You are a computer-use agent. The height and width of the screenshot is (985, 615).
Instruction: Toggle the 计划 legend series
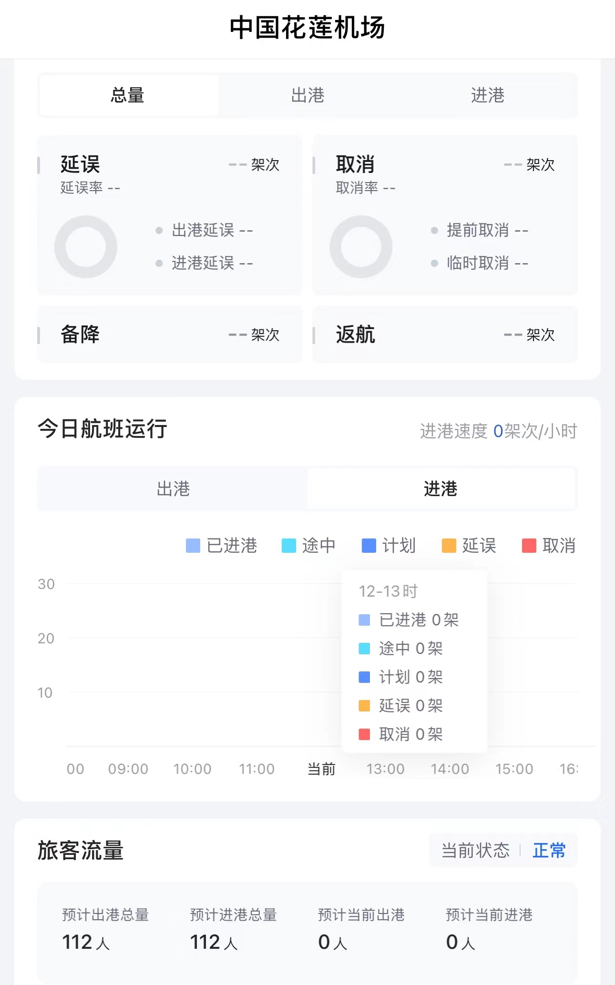point(389,546)
